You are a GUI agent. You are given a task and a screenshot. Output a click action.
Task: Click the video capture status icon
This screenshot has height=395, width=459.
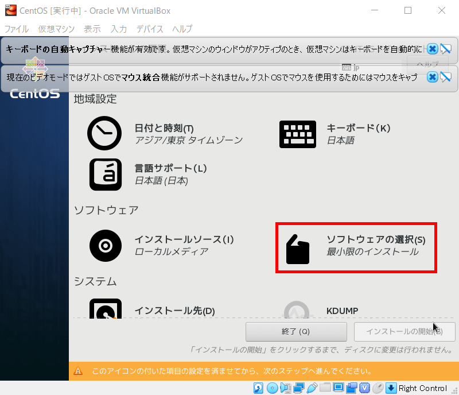pyautogui.click(x=352, y=388)
